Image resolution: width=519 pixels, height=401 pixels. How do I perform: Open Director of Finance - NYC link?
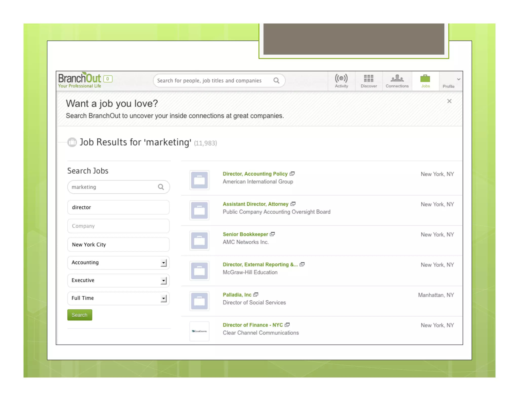coord(252,325)
